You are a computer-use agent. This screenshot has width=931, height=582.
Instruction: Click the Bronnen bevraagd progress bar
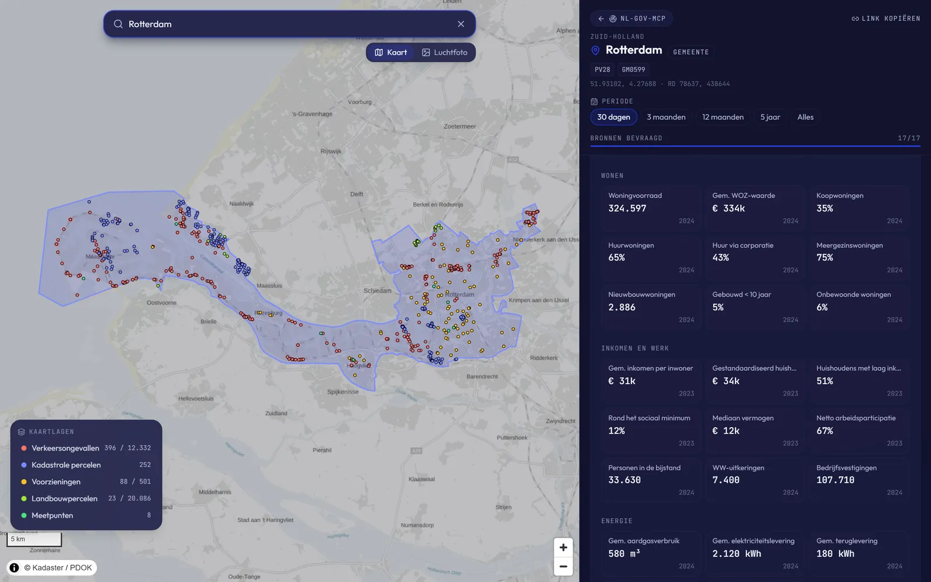[x=755, y=145]
